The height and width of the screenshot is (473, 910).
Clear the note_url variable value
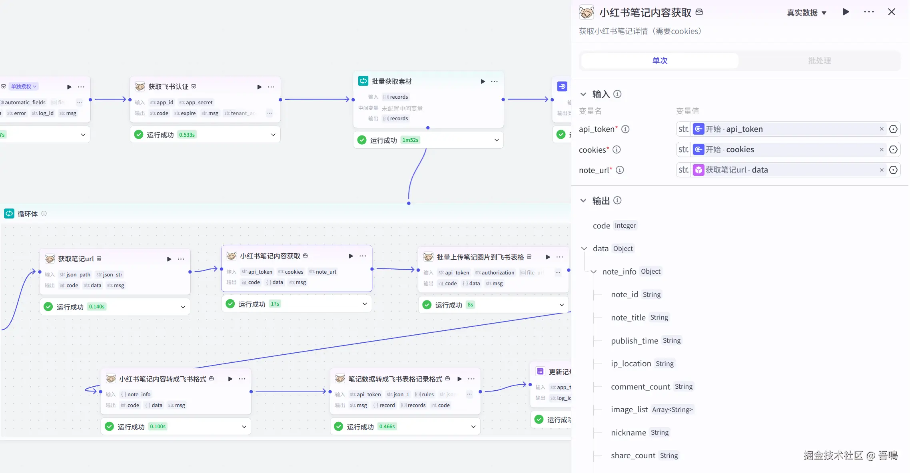tap(881, 170)
